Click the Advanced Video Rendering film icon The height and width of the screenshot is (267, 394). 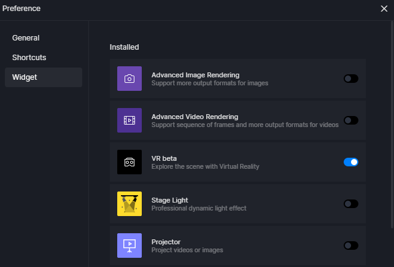pos(129,120)
